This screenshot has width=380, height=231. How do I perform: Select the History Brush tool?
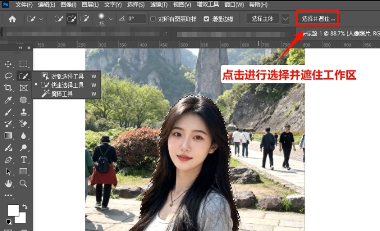tap(8, 124)
